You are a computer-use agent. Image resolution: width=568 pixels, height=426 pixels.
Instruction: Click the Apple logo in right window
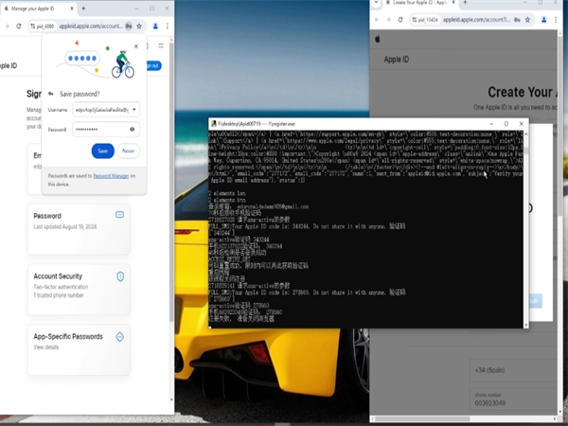pyautogui.click(x=378, y=40)
